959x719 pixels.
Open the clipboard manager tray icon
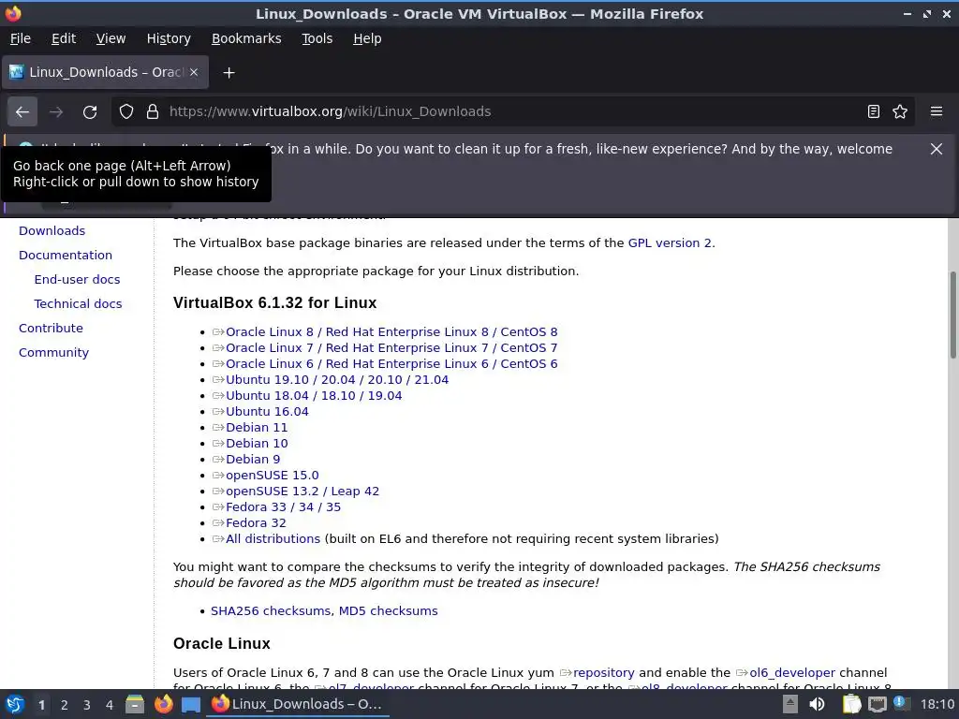click(851, 704)
